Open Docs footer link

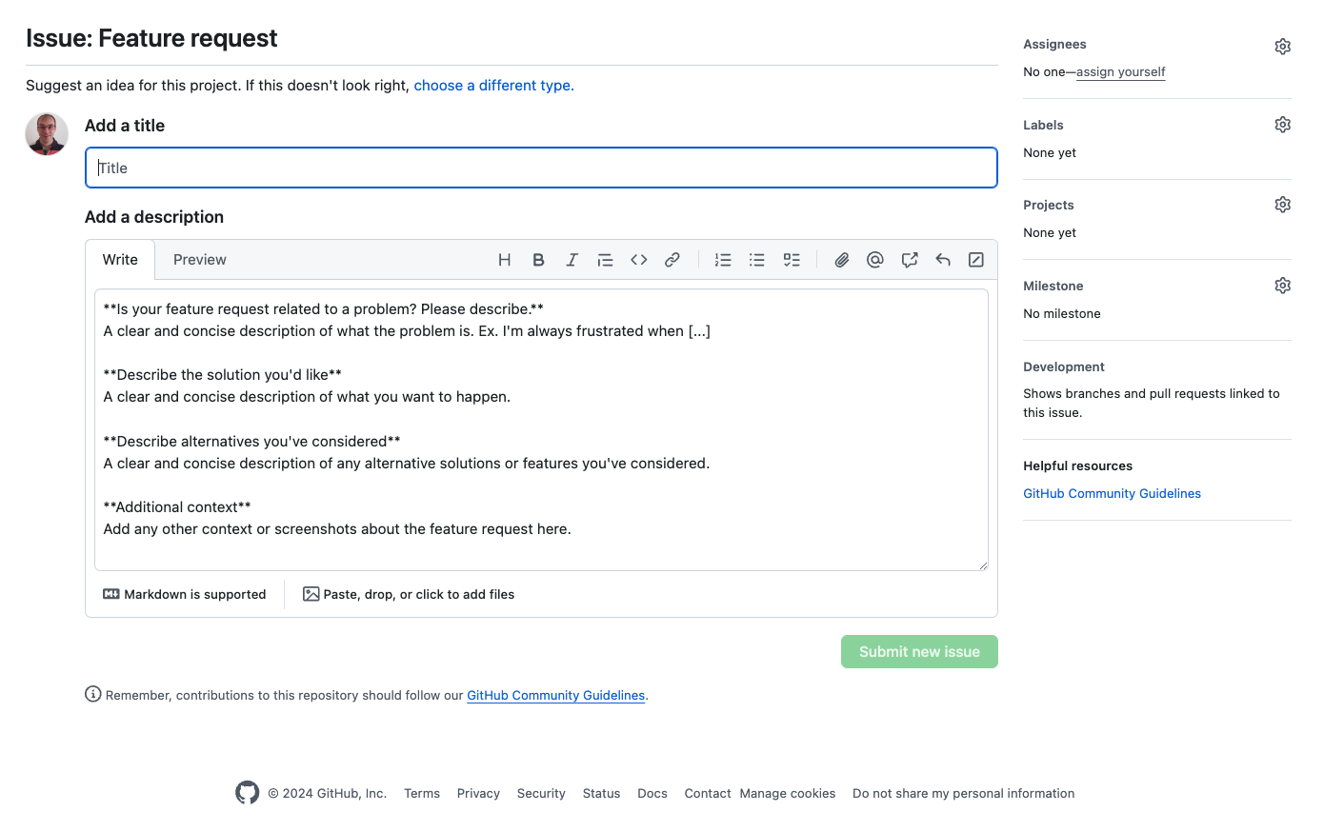point(652,793)
